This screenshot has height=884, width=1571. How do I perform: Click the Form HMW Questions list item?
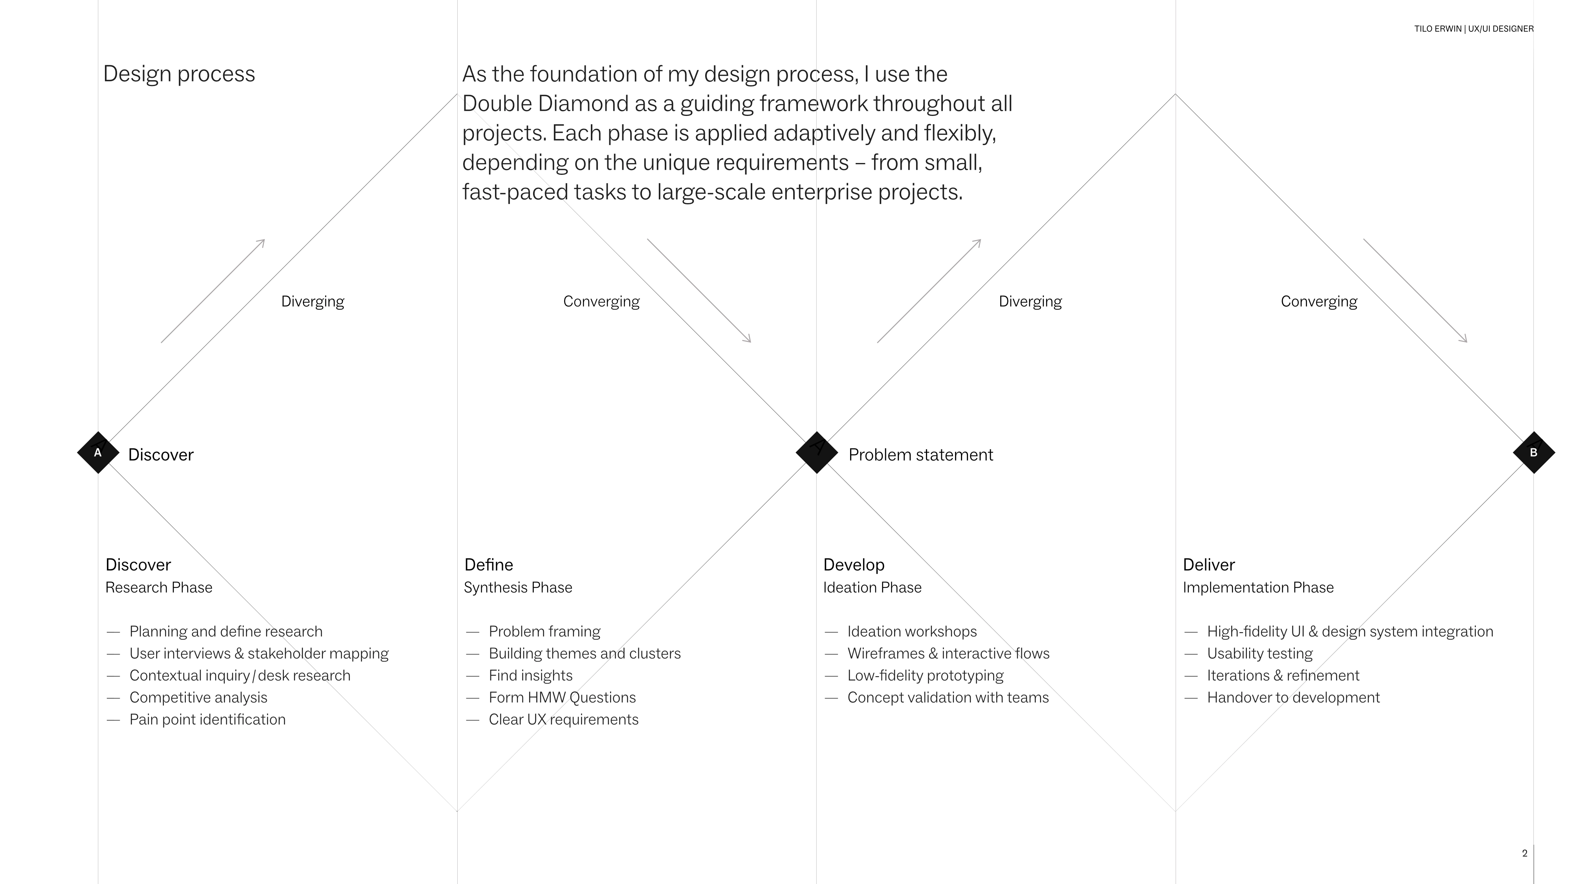point(562,697)
